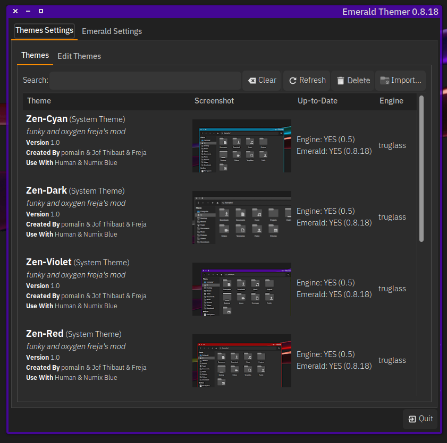Click the Clear search button
Image resolution: width=447 pixels, height=443 pixels.
point(262,81)
